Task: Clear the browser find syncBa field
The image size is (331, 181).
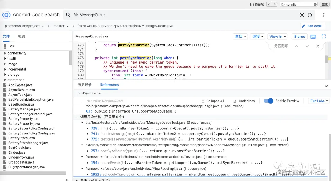Action: 315,4
